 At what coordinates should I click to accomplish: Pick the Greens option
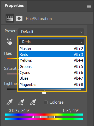pos(52,67)
